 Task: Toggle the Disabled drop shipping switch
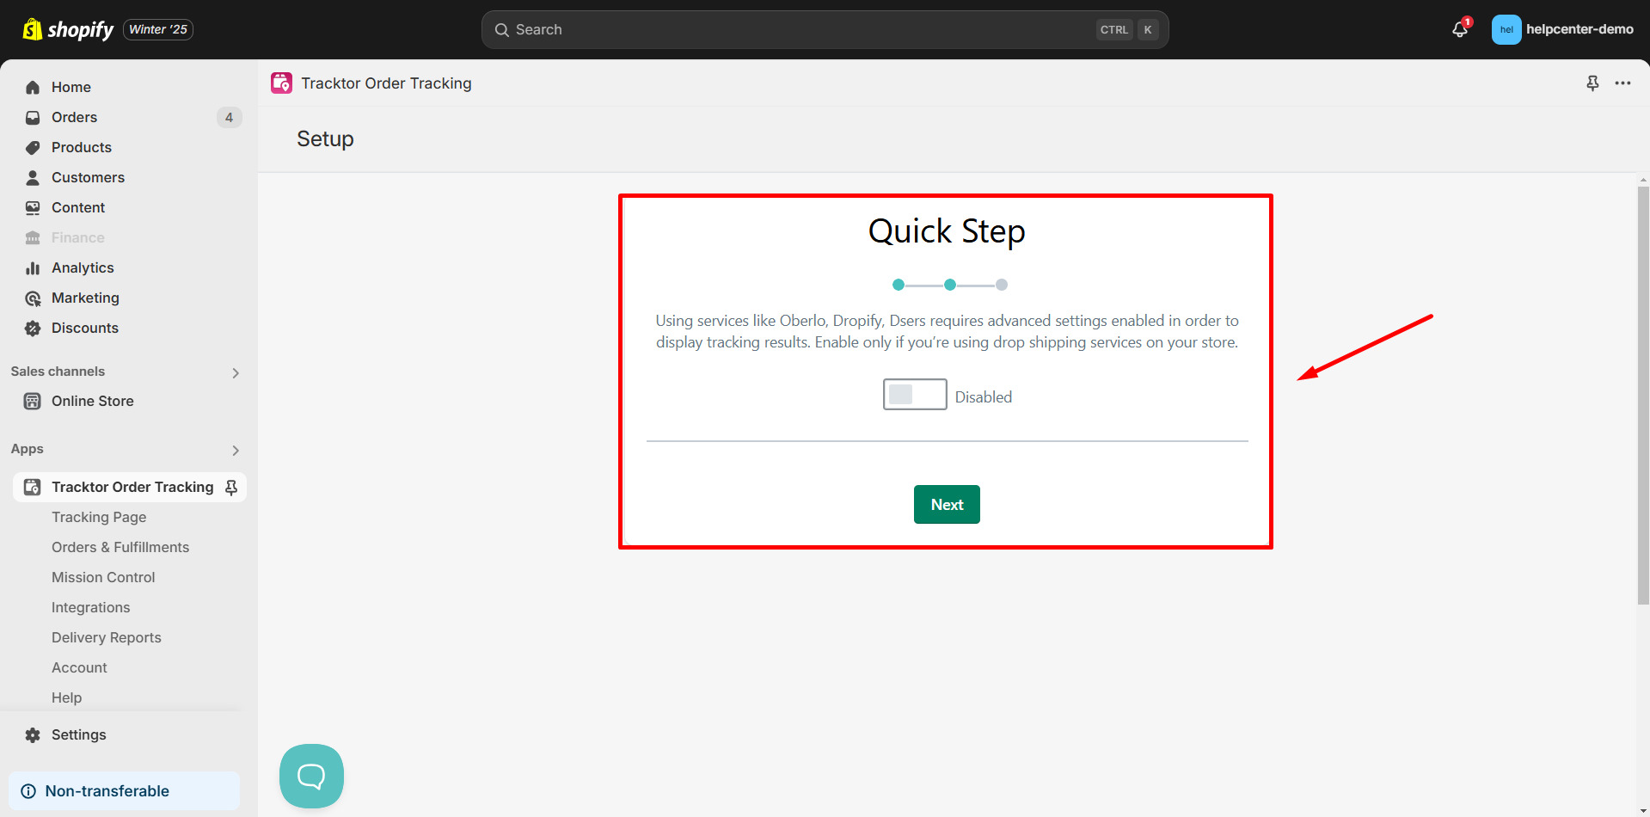click(x=914, y=394)
